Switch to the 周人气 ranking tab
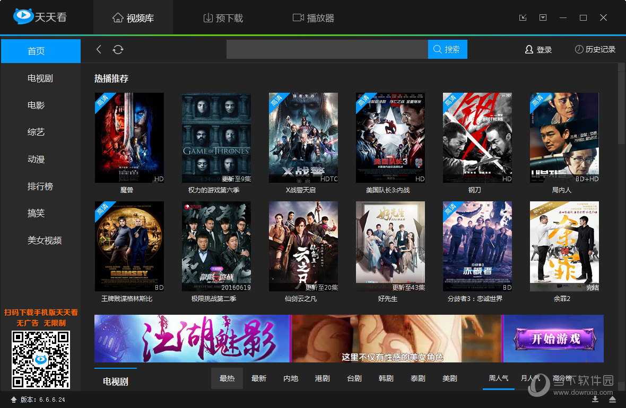This screenshot has width=626, height=408. pos(499,378)
